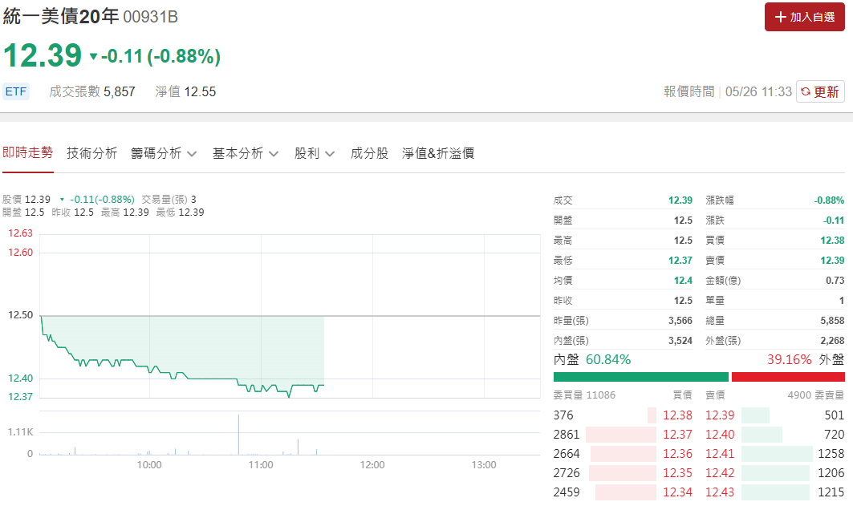
Task: Click the ETF tag badge
Action: click(x=16, y=91)
